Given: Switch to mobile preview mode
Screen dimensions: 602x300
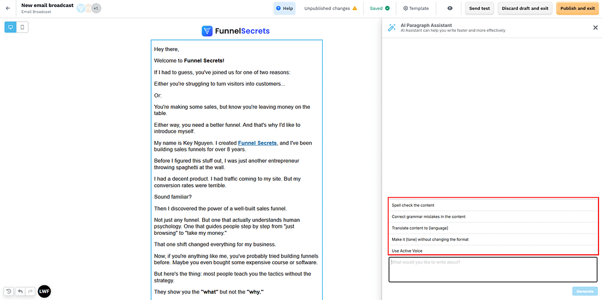Looking at the screenshot, I should point(22,27).
